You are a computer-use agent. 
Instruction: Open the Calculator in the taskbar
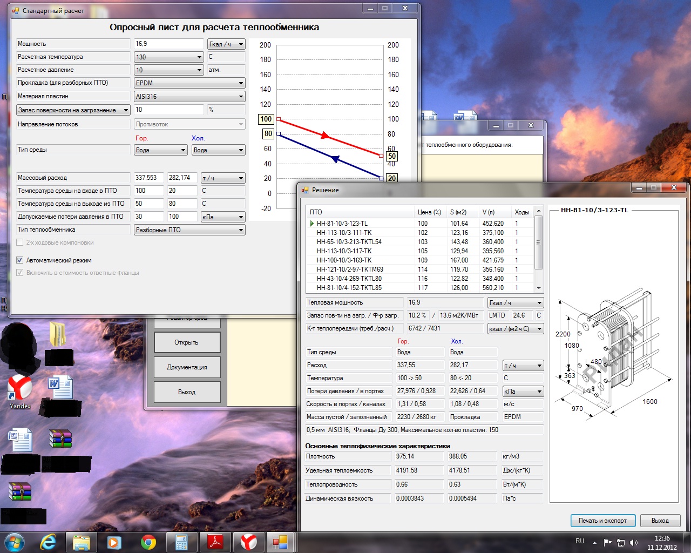coord(181,542)
